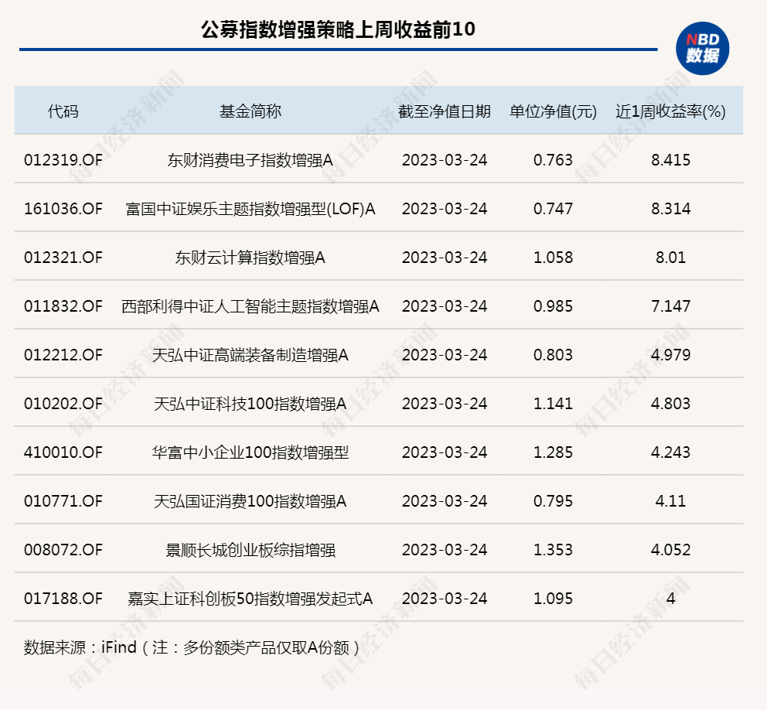767x710 pixels.
Task: Click the 单位净值(元) column header
Action: click(553, 111)
